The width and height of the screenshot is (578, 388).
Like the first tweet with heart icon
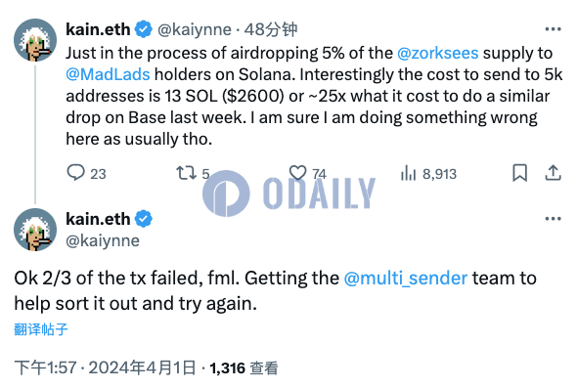point(298,173)
